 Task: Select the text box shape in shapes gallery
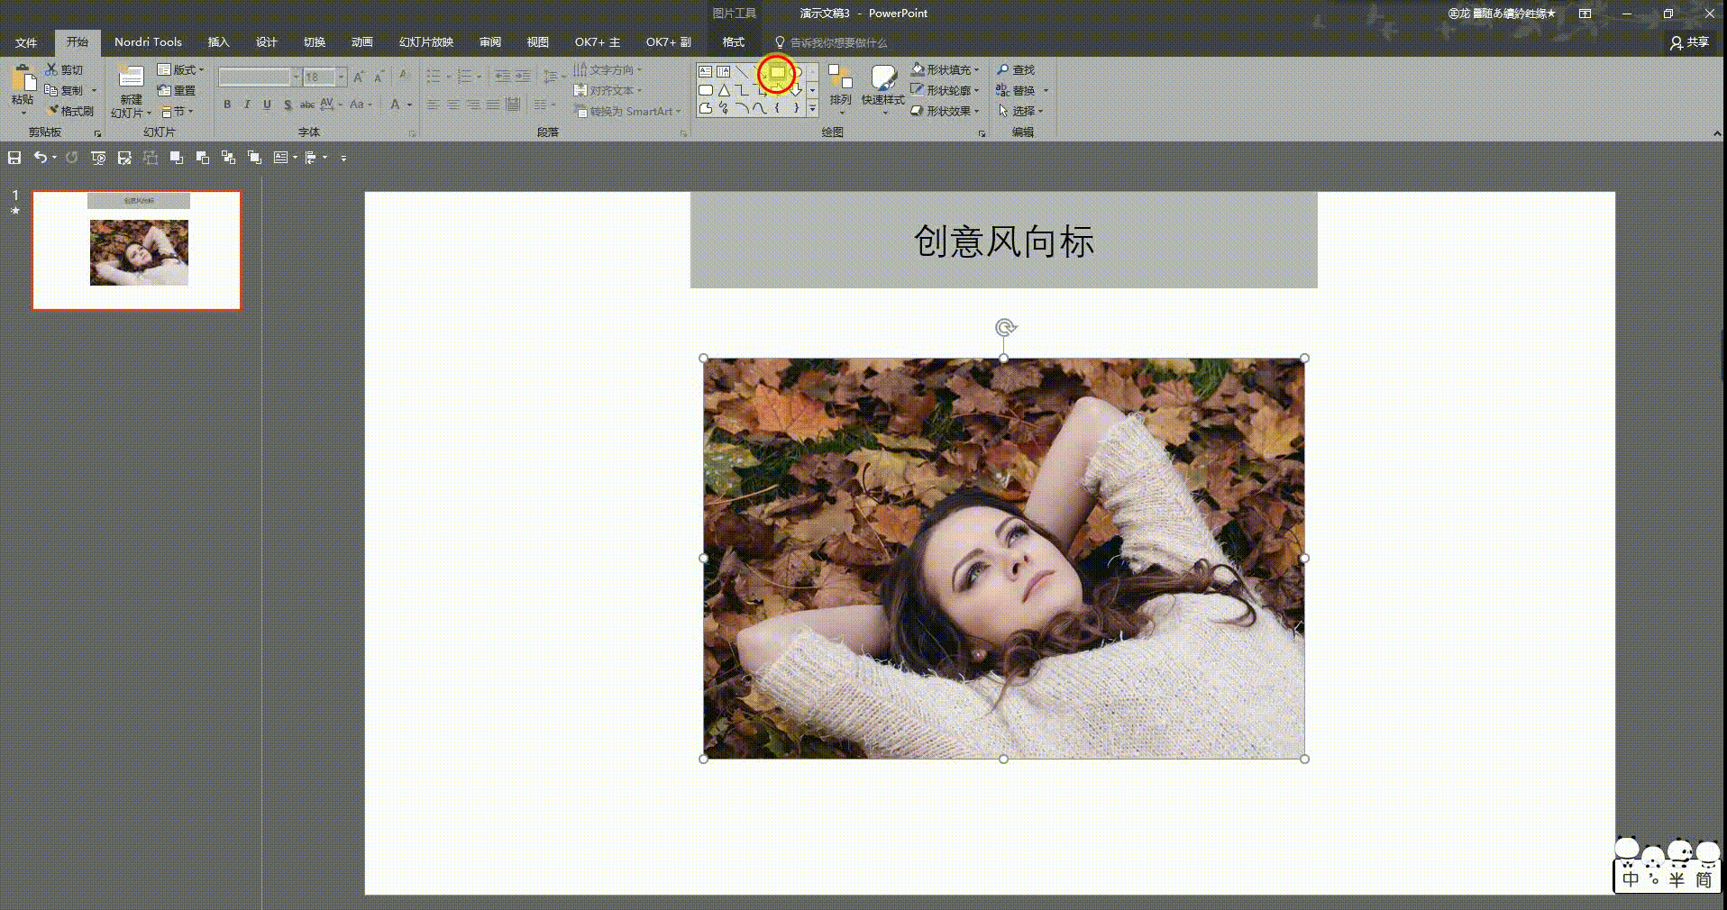point(705,71)
